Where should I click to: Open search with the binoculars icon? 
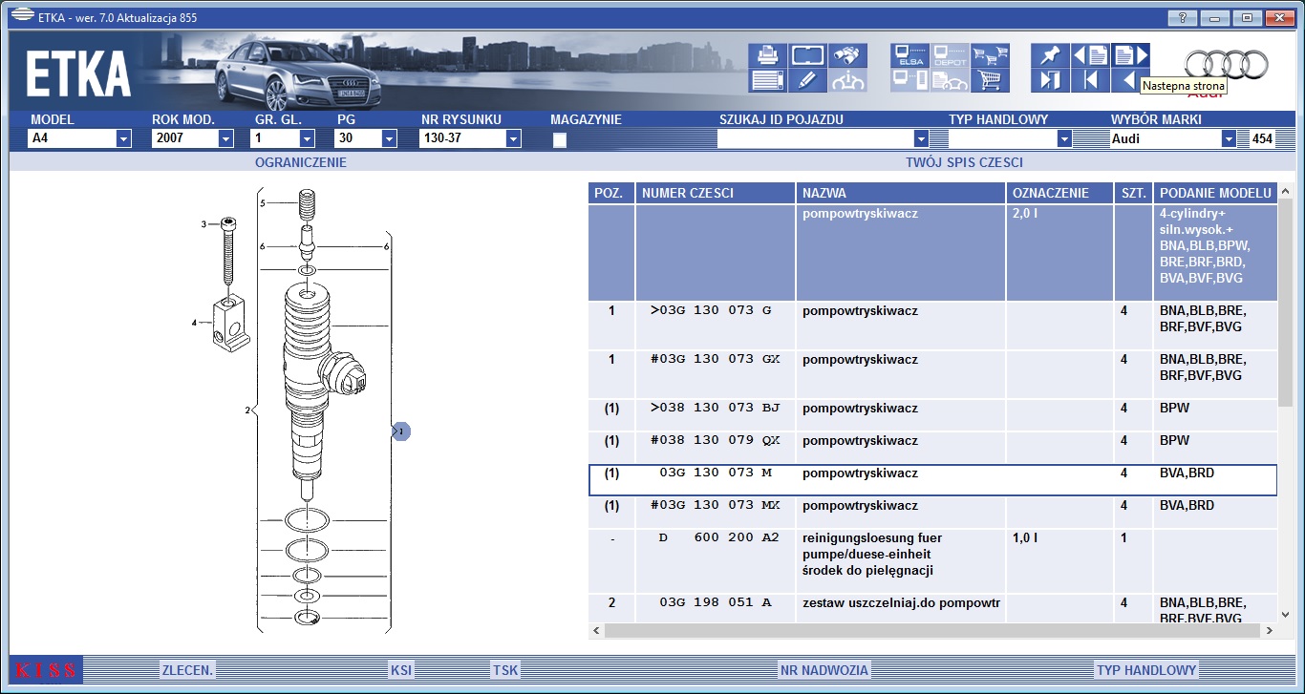848,55
